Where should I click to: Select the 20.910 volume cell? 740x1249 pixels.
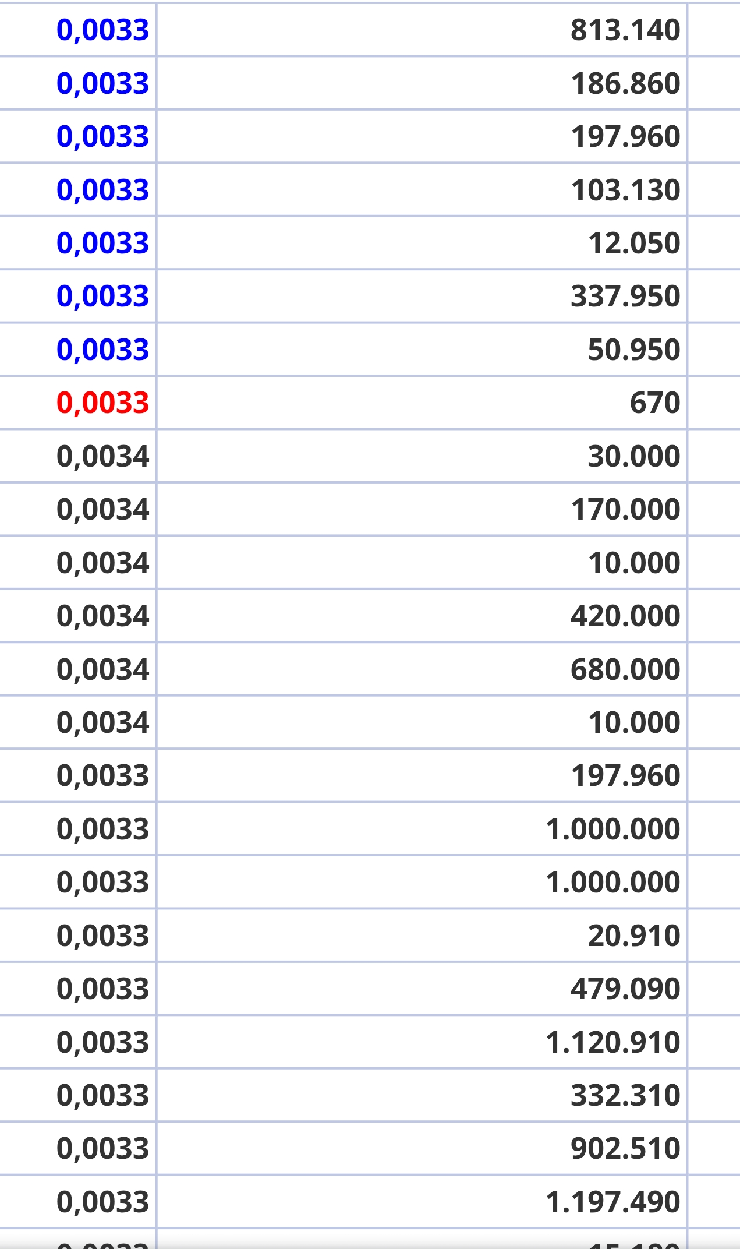(x=422, y=936)
